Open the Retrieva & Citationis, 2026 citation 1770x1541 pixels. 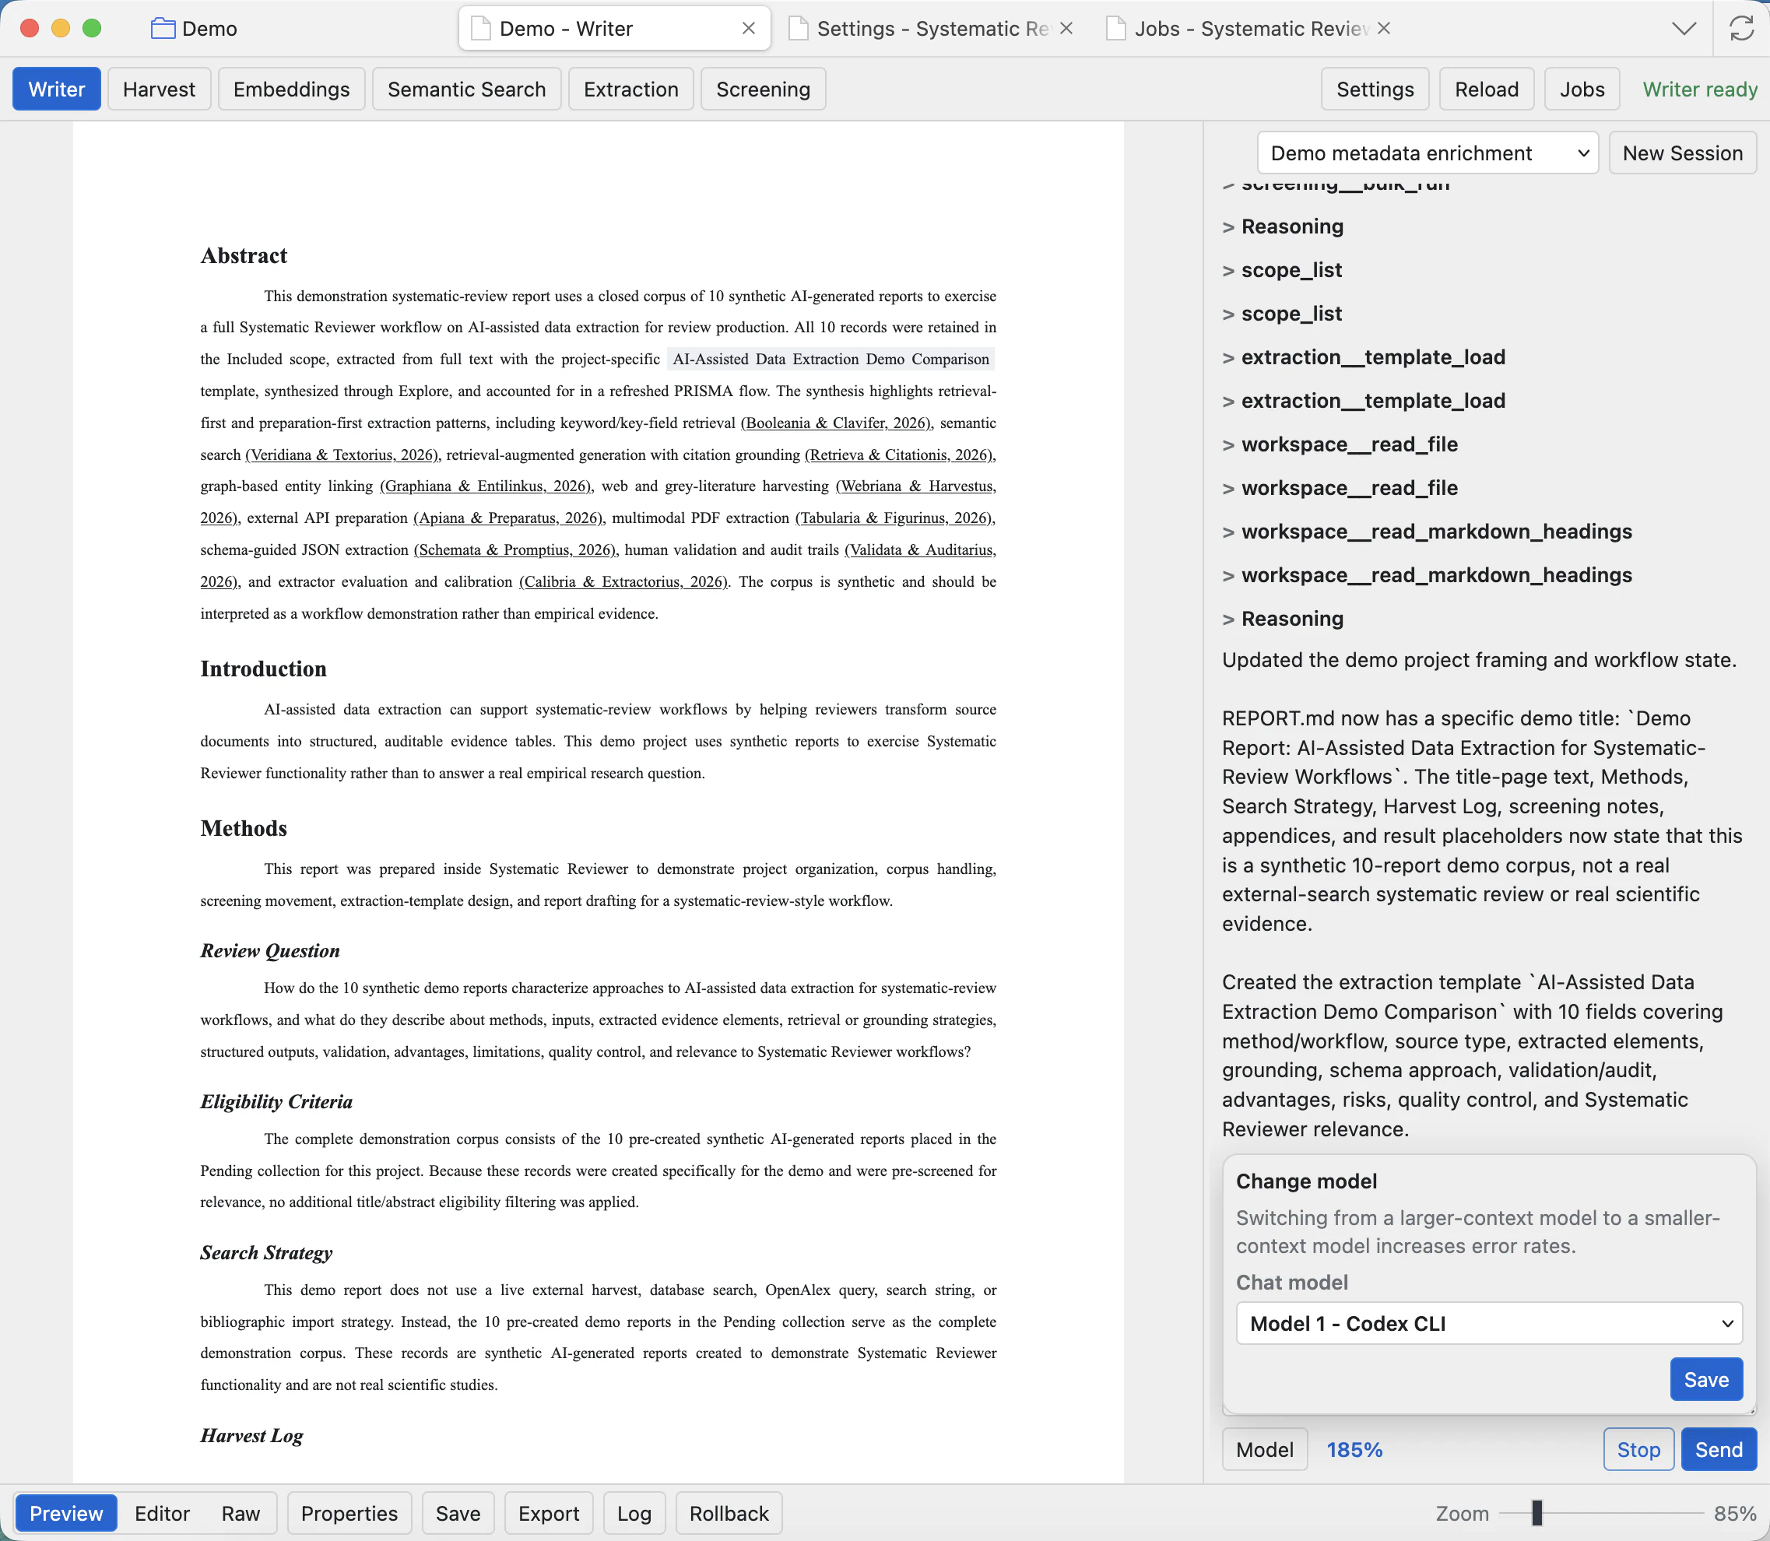point(900,455)
